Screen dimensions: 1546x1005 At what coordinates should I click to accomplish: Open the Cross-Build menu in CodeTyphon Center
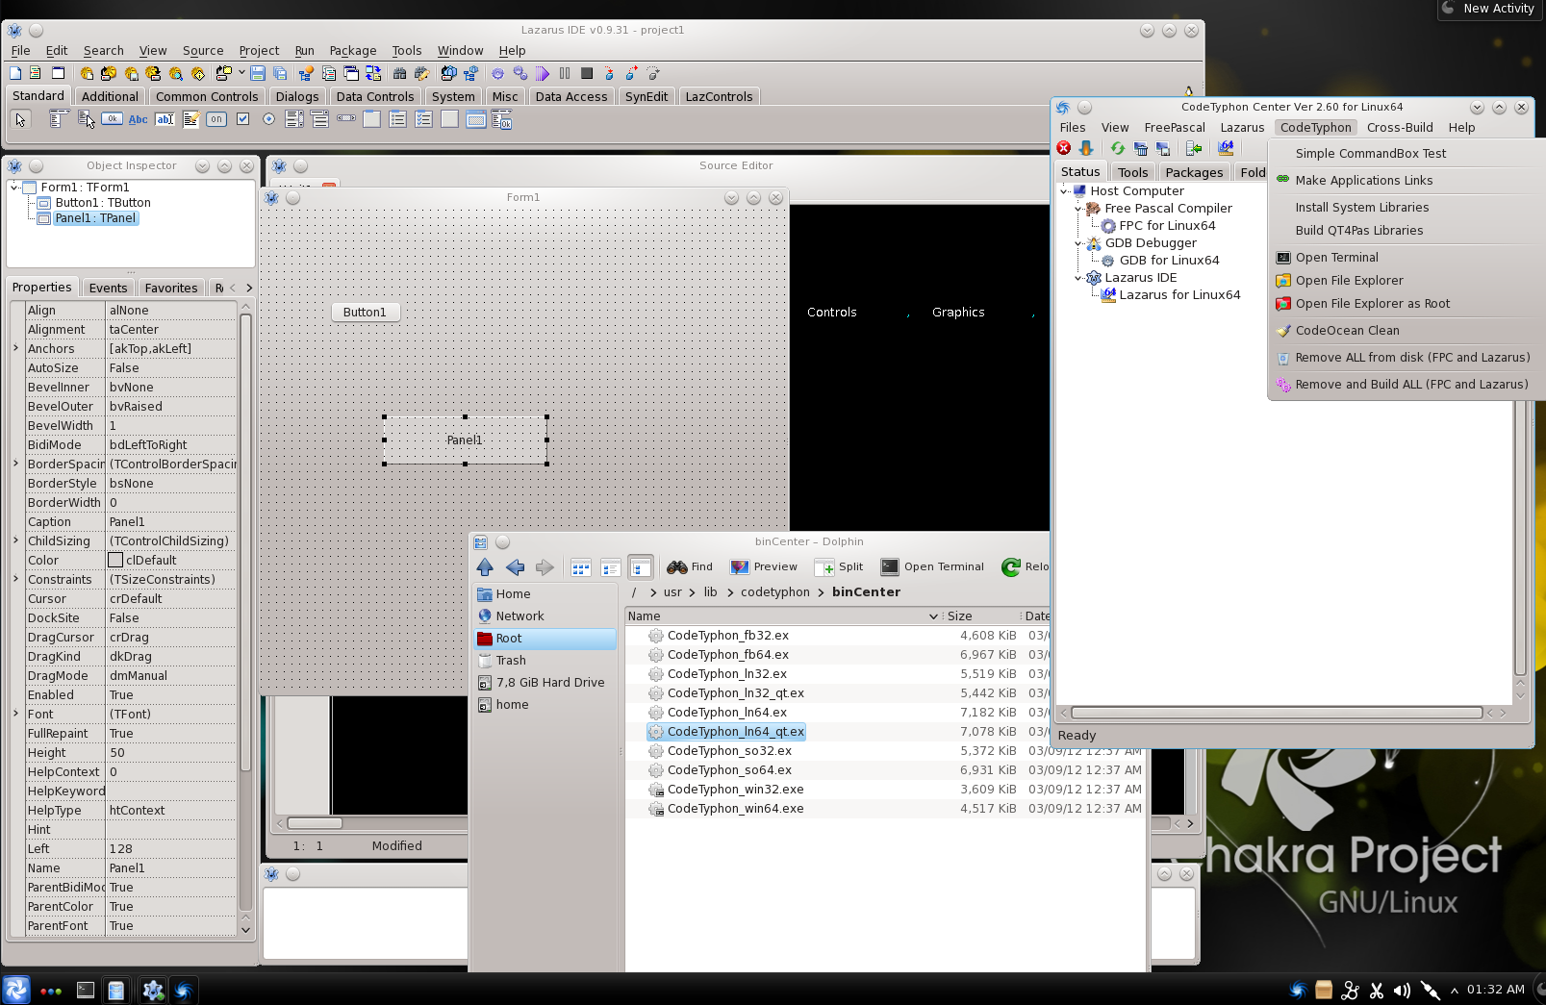coord(1400,127)
